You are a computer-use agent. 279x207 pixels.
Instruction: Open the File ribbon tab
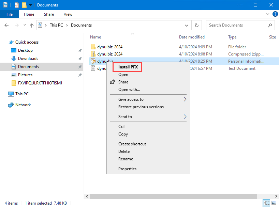coord(10,14)
